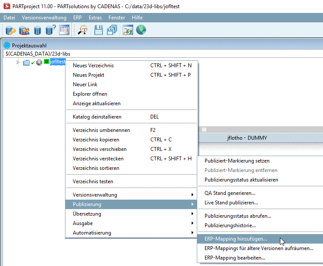This screenshot has width=323, height=266.
Task: Choose Verzeichnis testen
Action: (x=131, y=182)
